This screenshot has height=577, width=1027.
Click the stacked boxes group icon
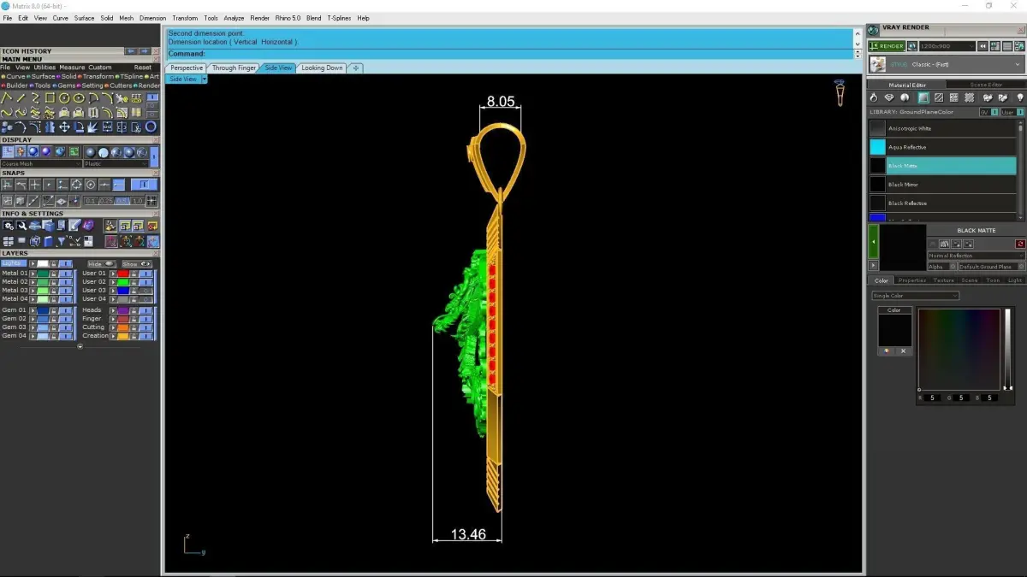6,127
